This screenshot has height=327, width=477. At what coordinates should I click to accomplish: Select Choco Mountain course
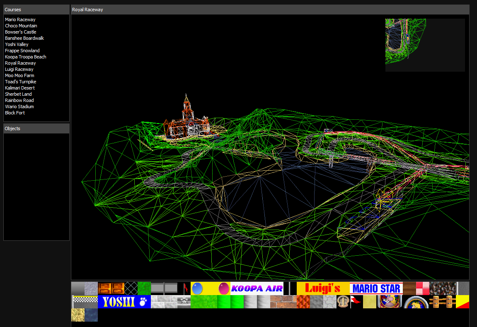coord(21,26)
